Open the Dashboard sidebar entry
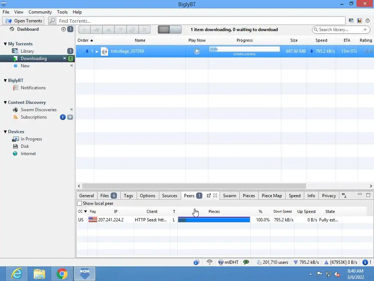374x281 pixels. tap(28, 29)
